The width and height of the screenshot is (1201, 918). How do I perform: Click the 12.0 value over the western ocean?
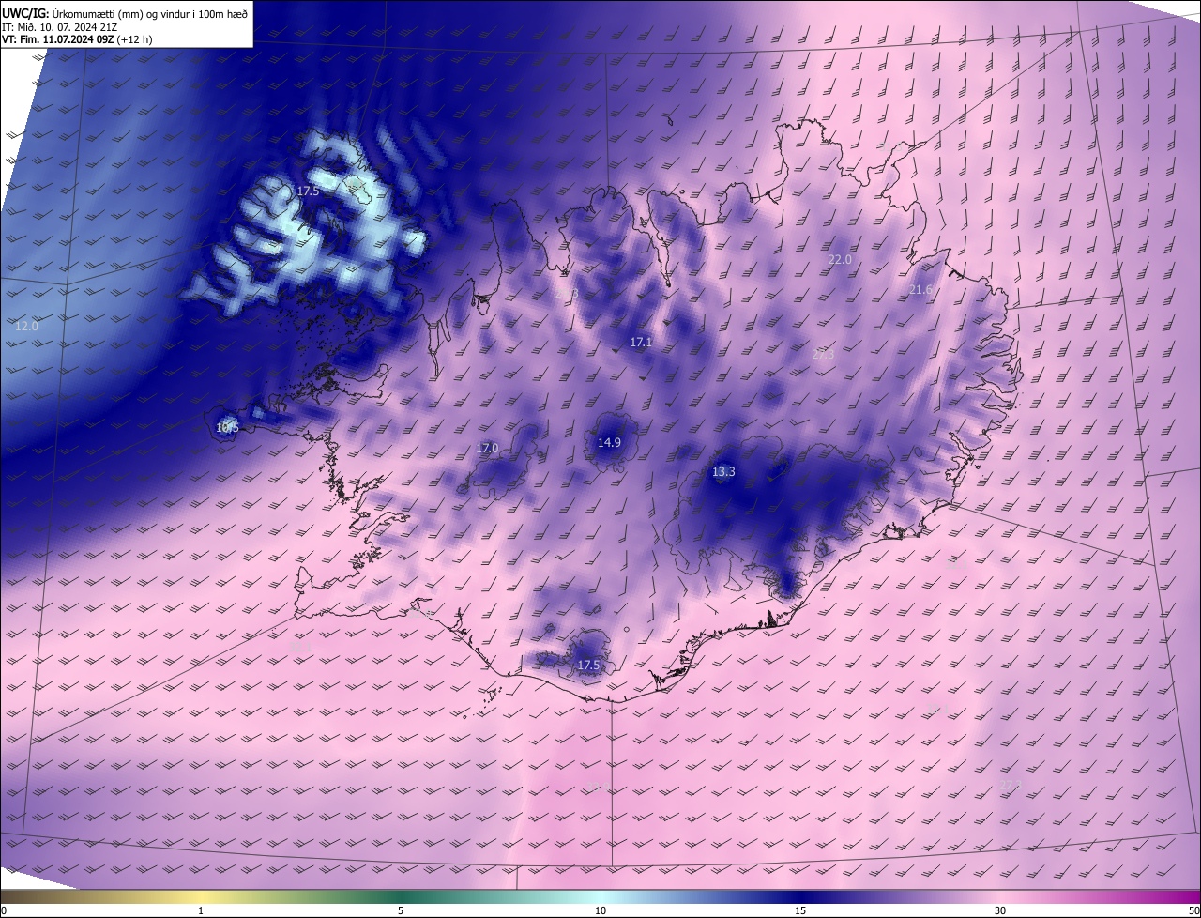(27, 327)
